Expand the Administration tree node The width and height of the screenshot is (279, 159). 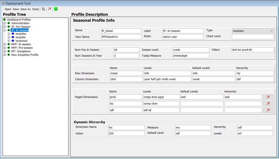pyautogui.click(x=5, y=23)
